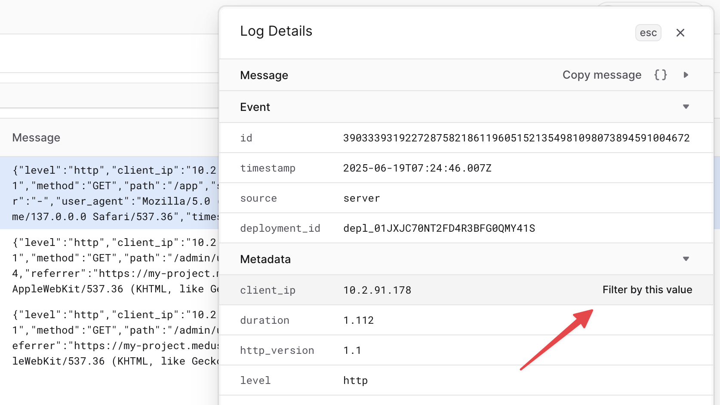The width and height of the screenshot is (720, 405).
Task: Click the downward triangle beside Metadata
Action: 686,259
